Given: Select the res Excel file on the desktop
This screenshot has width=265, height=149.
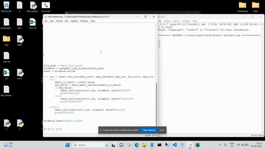Looking at the screenshot, I should point(7,74).
